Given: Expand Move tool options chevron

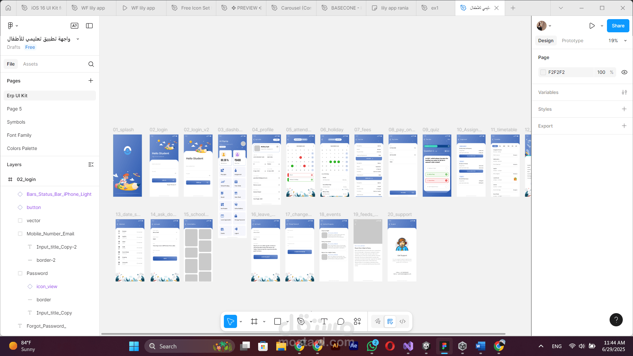Looking at the screenshot, I should (x=241, y=321).
